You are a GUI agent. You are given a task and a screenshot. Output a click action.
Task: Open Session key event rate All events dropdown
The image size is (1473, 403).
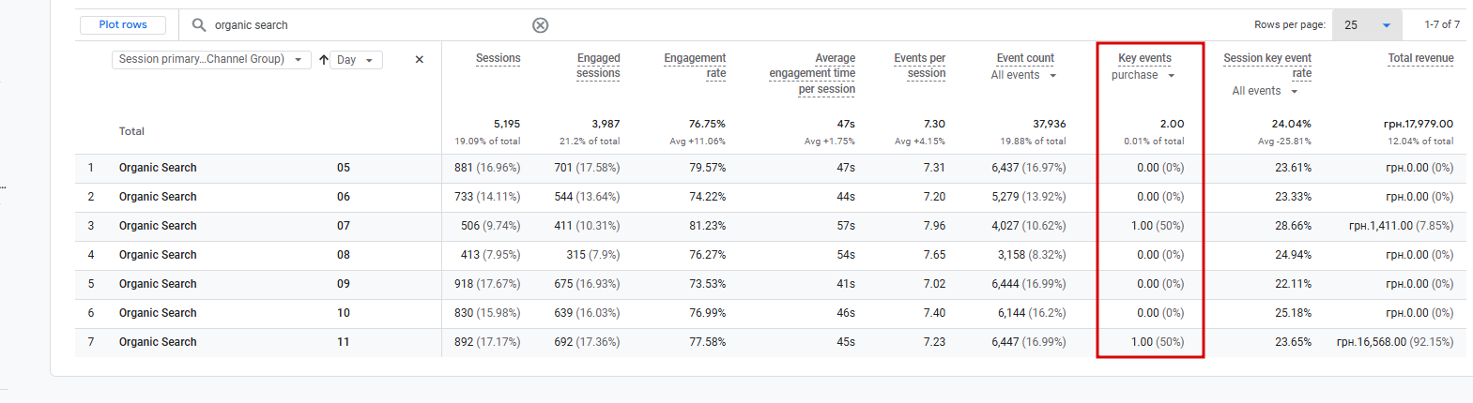[1265, 92]
